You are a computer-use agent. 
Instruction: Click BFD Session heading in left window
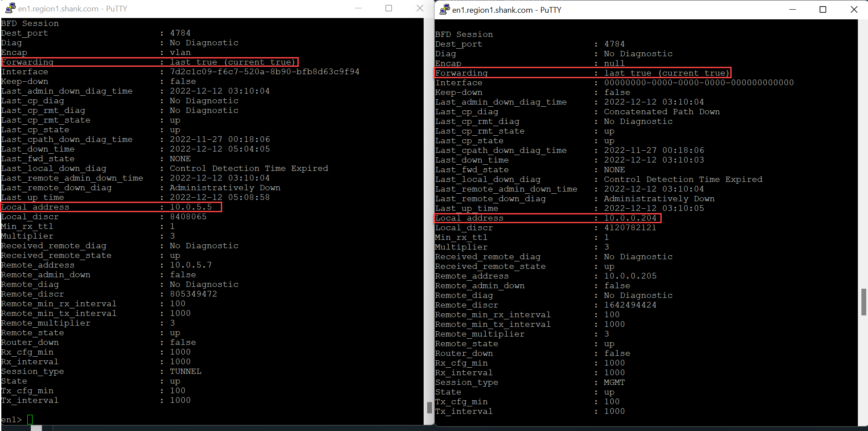(x=30, y=23)
